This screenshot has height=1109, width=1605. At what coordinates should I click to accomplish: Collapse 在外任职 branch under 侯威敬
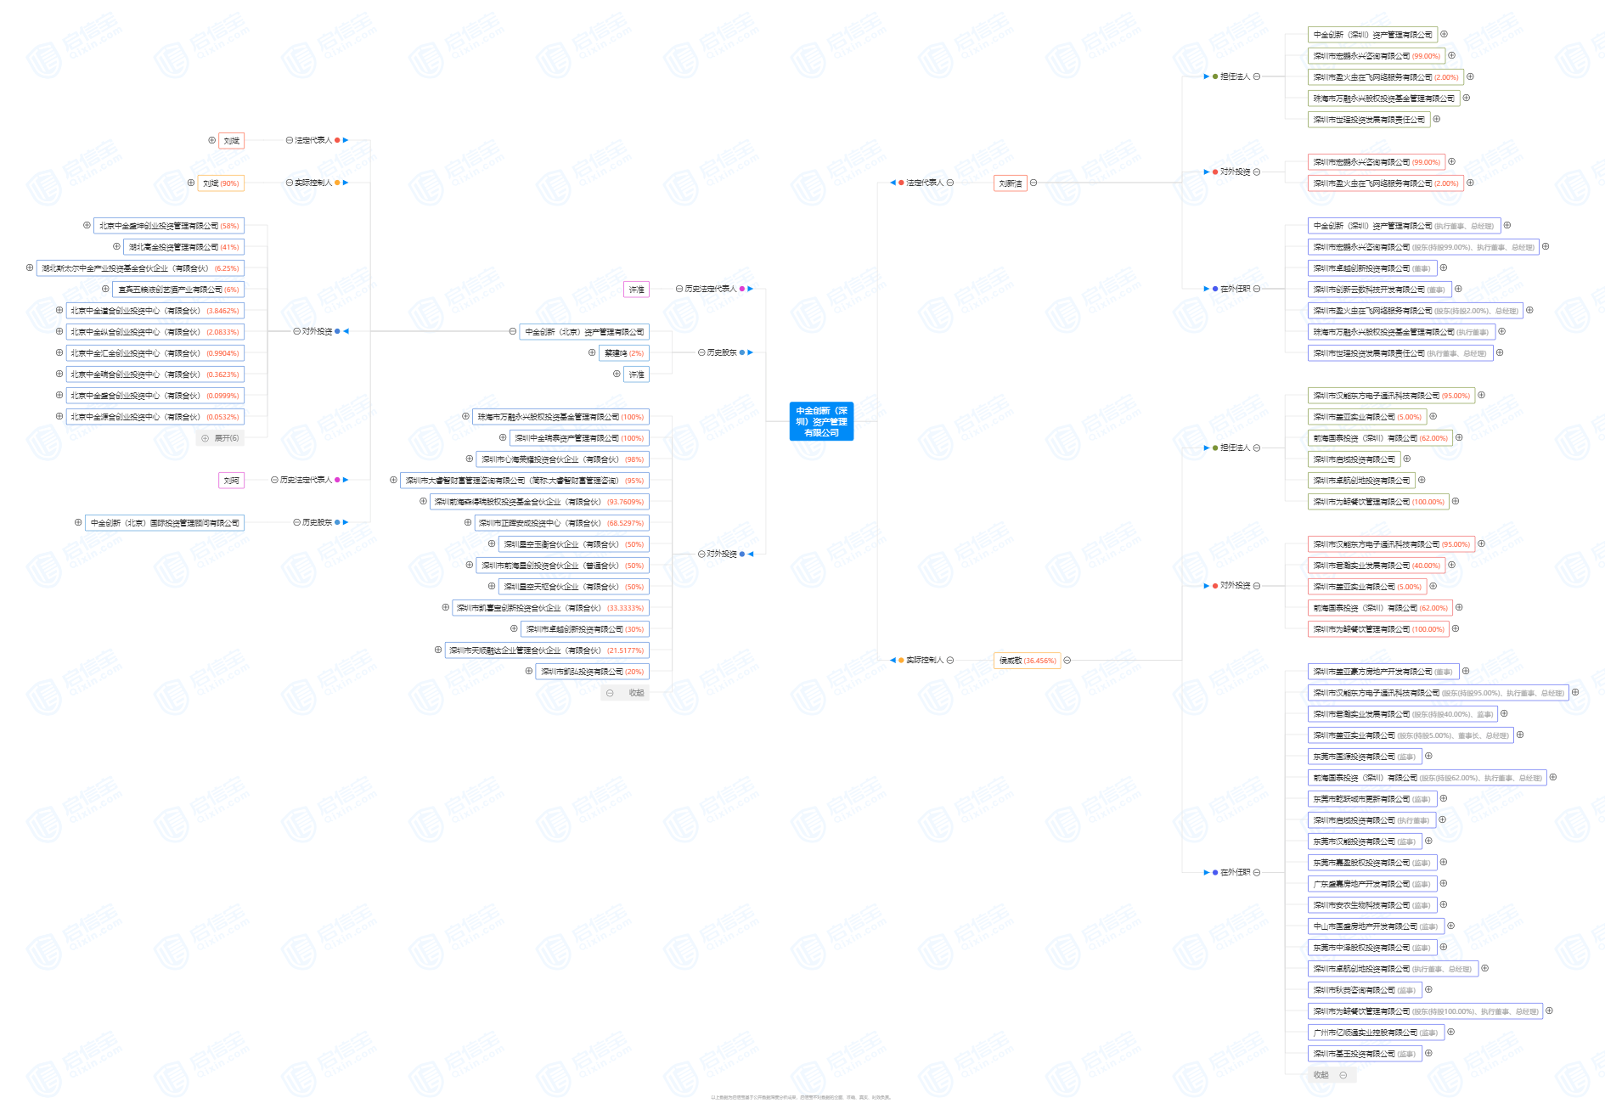(1257, 872)
